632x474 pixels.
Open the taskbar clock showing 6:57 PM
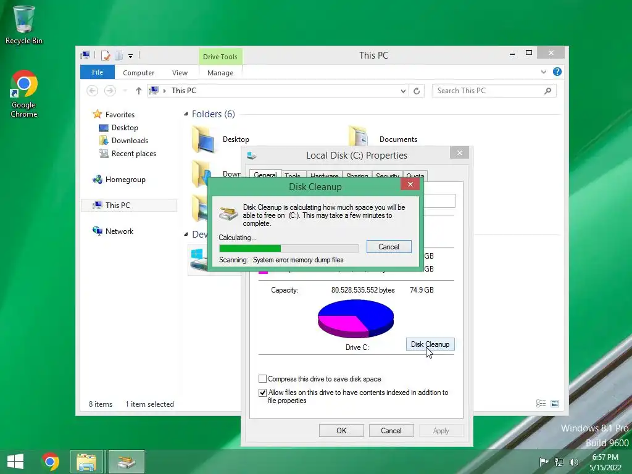tap(605, 462)
